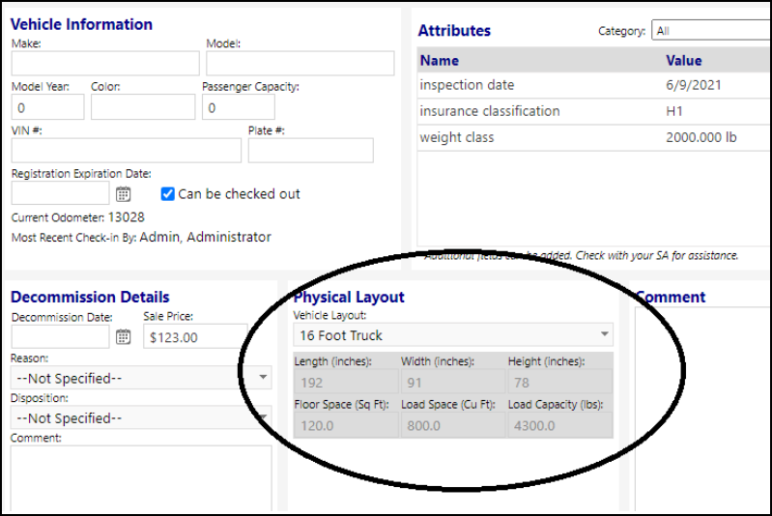Open the Registration Expiration Date calendar picker
Screen dimensions: 772x516
(123, 194)
